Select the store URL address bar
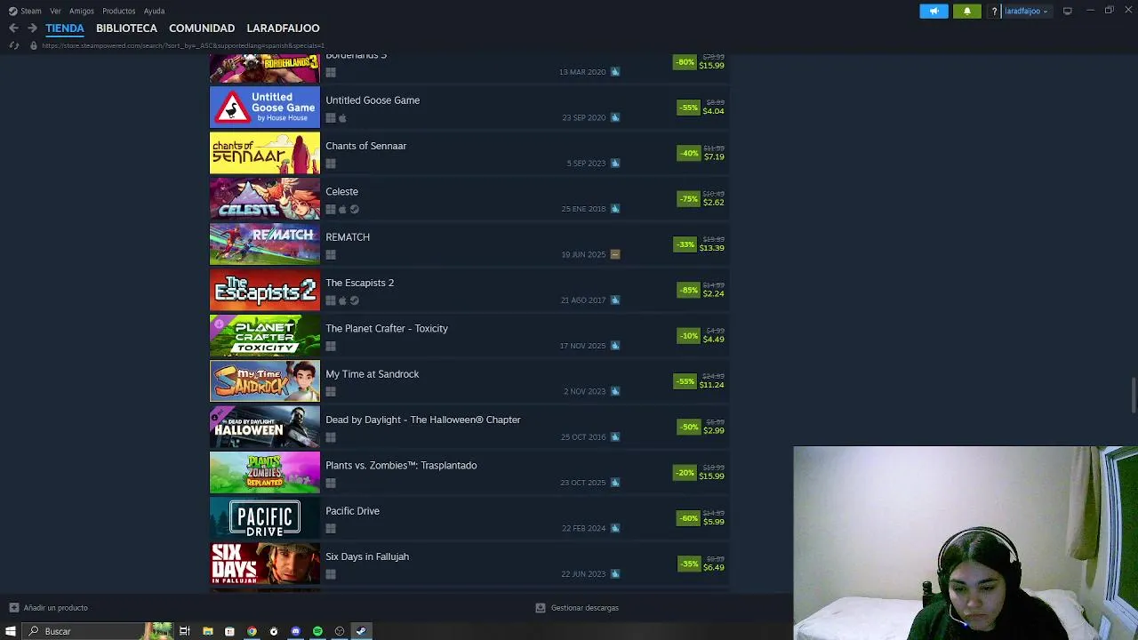1138x640 pixels. click(x=182, y=45)
